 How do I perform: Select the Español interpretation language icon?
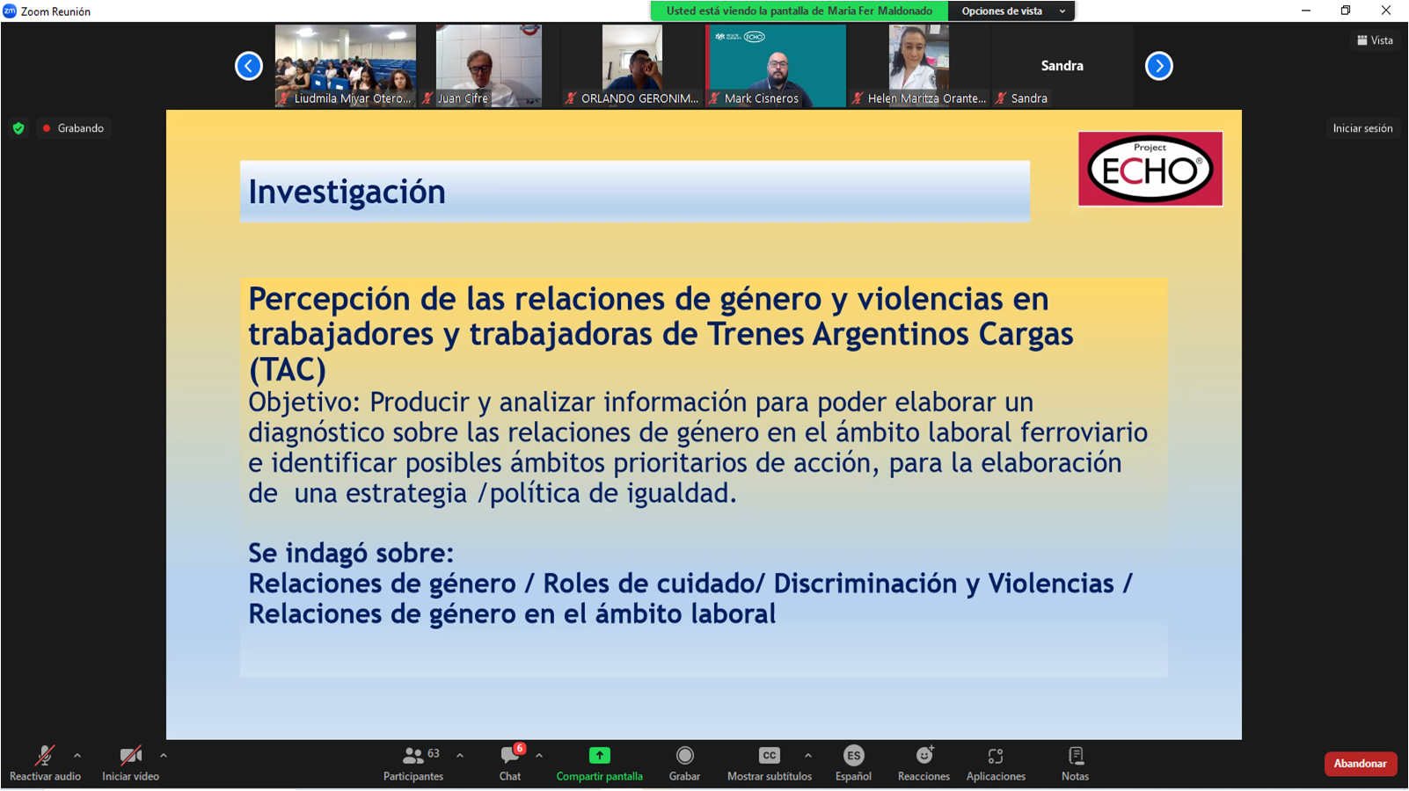tap(853, 757)
